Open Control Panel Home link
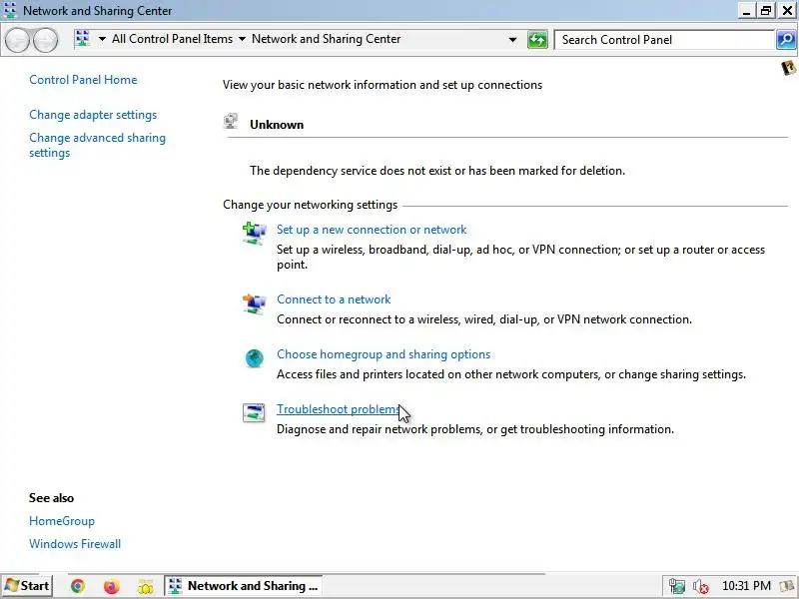This screenshot has width=799, height=599. [x=83, y=80]
